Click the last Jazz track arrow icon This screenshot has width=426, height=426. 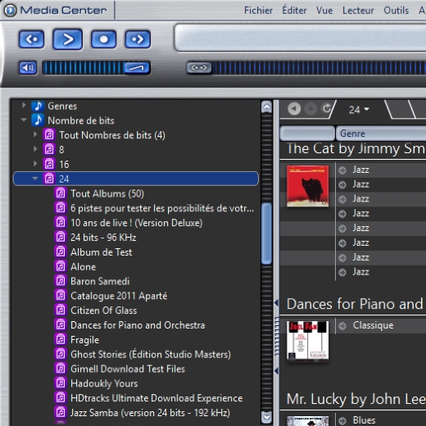(x=342, y=272)
